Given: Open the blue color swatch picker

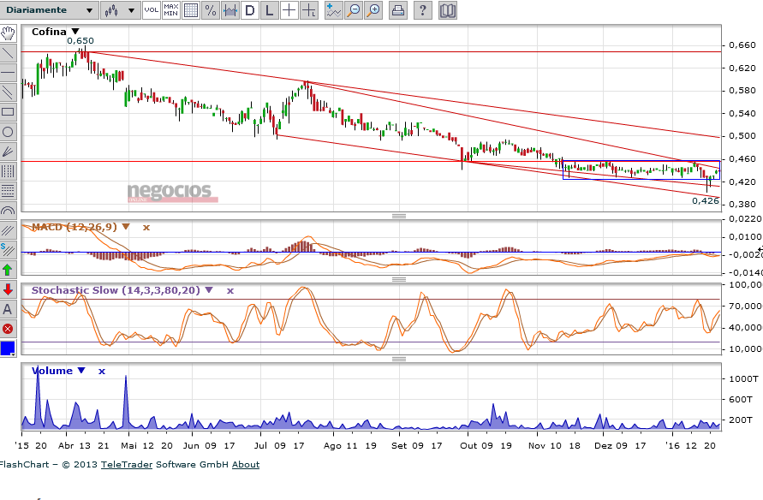Looking at the screenshot, I should tap(8, 348).
